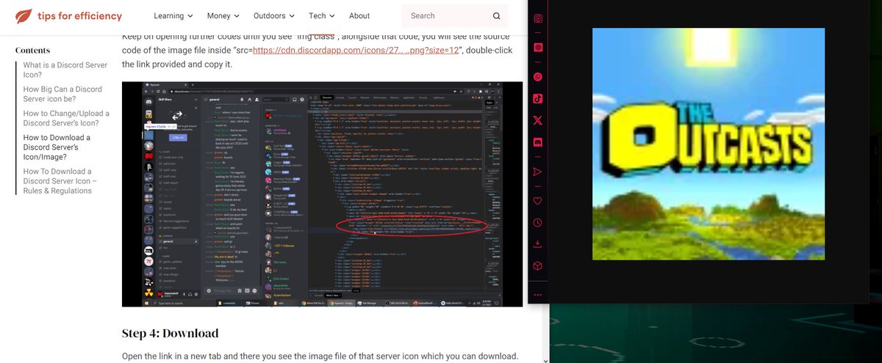882x363 pixels.
Task: Open Discord panel in the sidebar
Action: tap(537, 142)
